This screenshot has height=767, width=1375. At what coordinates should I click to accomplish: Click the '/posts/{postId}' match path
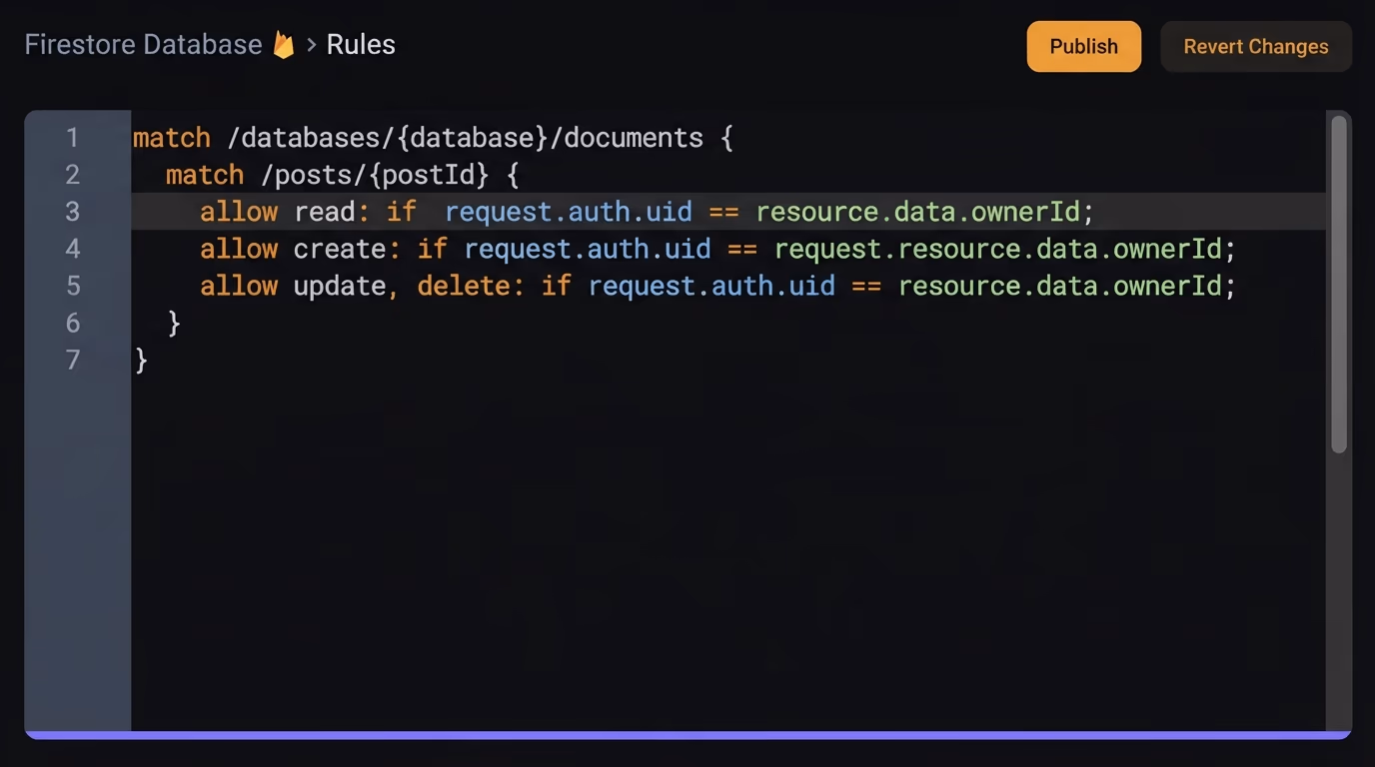(375, 175)
